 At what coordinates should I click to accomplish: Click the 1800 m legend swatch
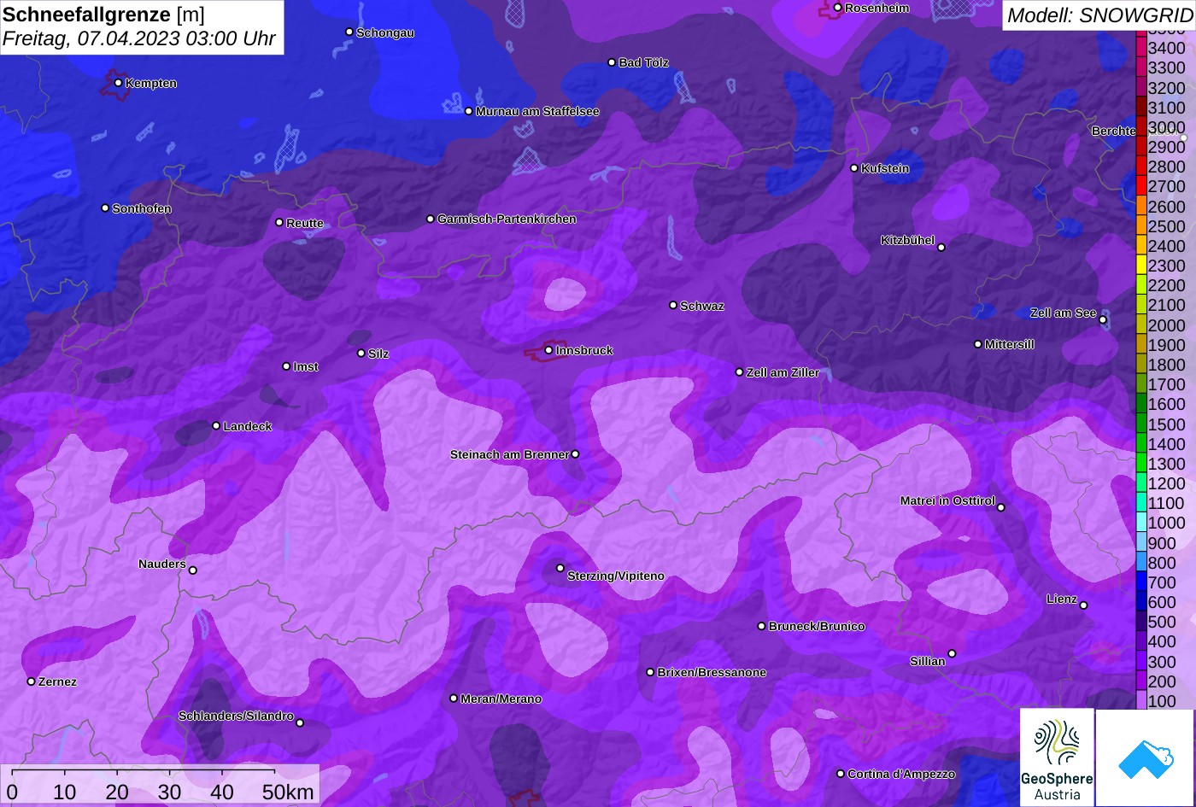click(x=1140, y=365)
